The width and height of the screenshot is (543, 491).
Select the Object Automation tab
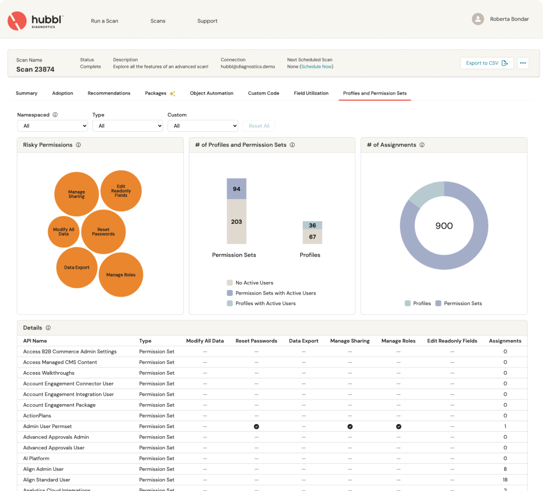pyautogui.click(x=212, y=93)
